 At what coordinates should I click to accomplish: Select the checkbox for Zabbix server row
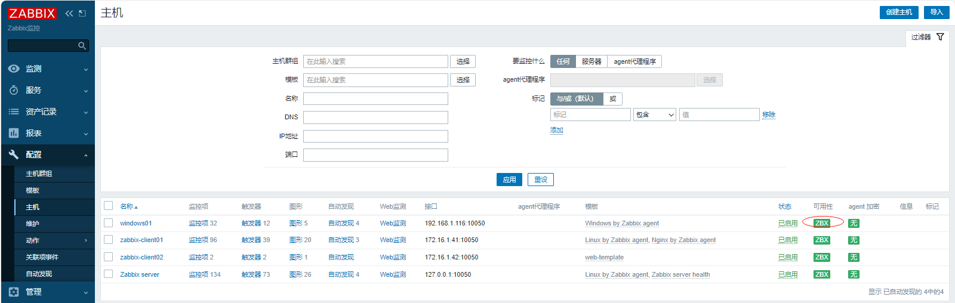point(108,274)
